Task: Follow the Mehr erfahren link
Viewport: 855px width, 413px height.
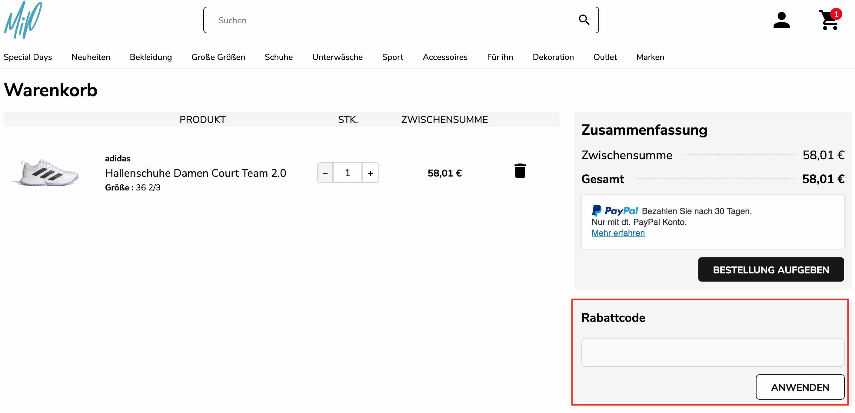Action: pos(618,233)
